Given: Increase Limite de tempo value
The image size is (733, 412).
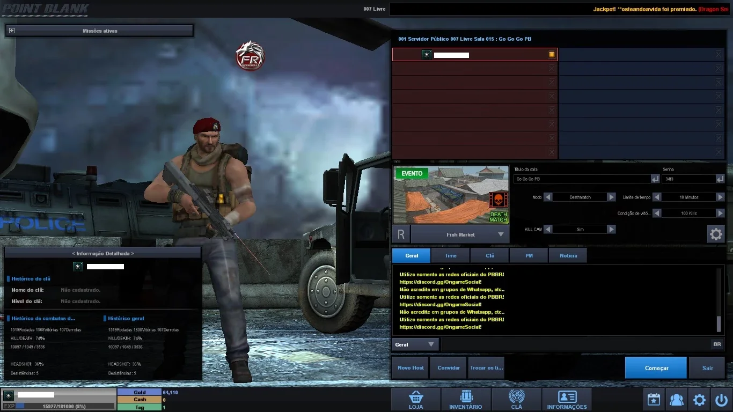Looking at the screenshot, I should [x=721, y=197].
